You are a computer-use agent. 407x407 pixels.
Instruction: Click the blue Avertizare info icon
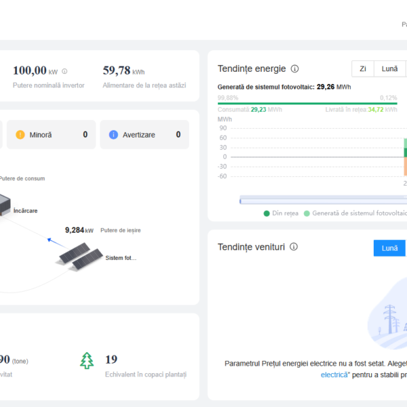point(113,135)
